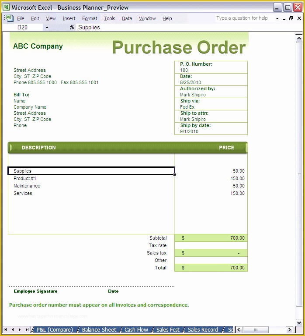Click the horizontal scrollbar left arrow

pos(239,329)
